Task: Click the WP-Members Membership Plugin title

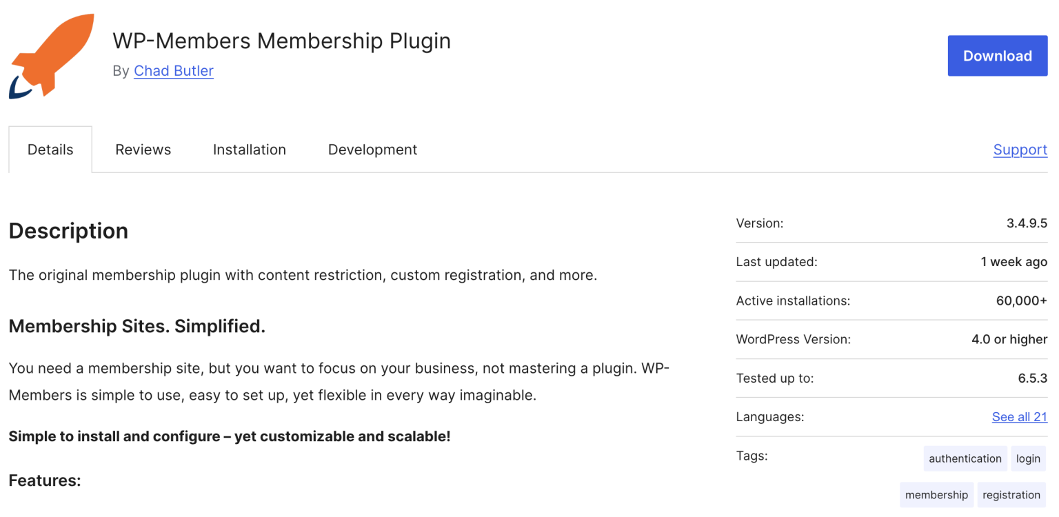Action: tap(281, 41)
